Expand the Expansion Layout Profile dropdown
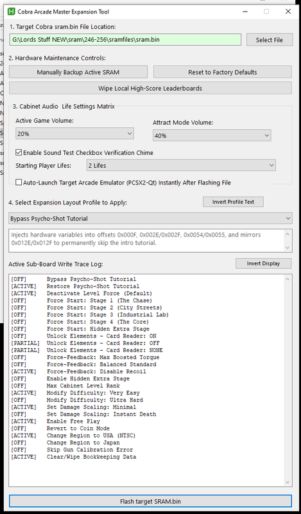Screen dimensions: 301x514 pos(150,218)
